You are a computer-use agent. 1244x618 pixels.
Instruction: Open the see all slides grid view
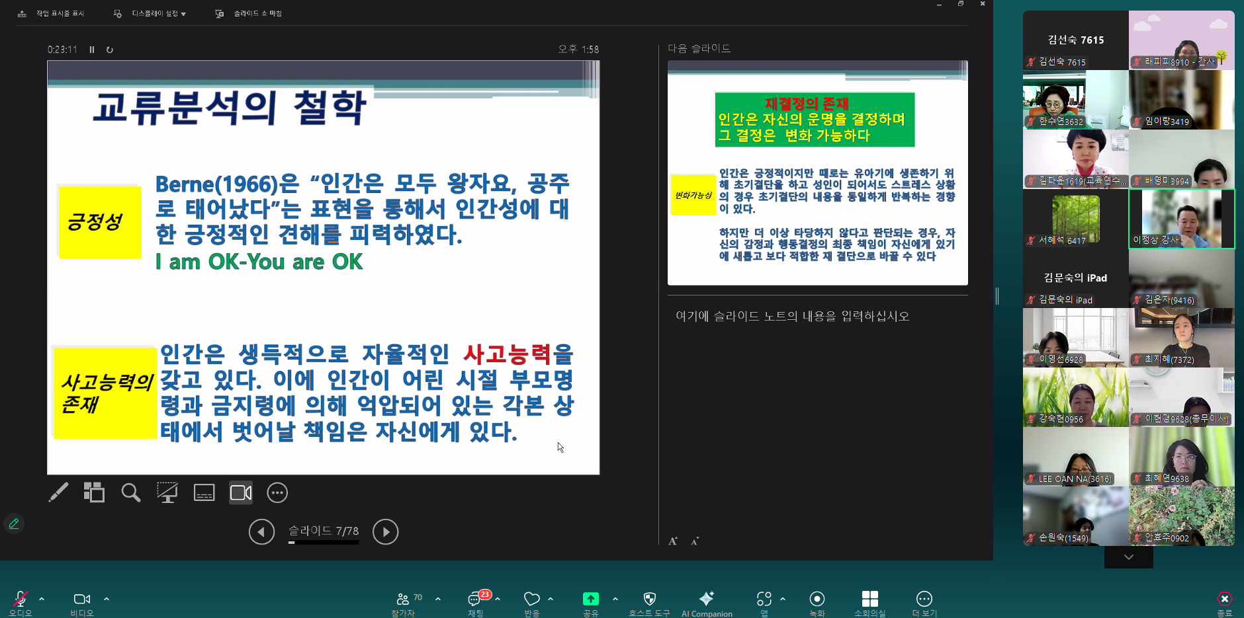tap(94, 492)
